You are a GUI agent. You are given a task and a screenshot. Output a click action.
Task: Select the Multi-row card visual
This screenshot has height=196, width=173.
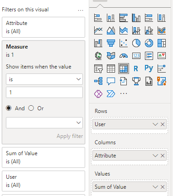click(149, 56)
